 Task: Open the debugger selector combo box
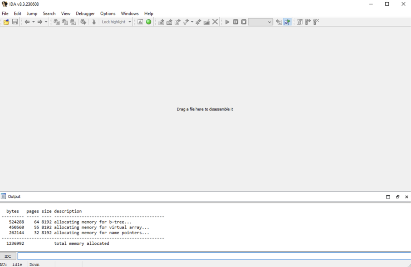point(260,22)
